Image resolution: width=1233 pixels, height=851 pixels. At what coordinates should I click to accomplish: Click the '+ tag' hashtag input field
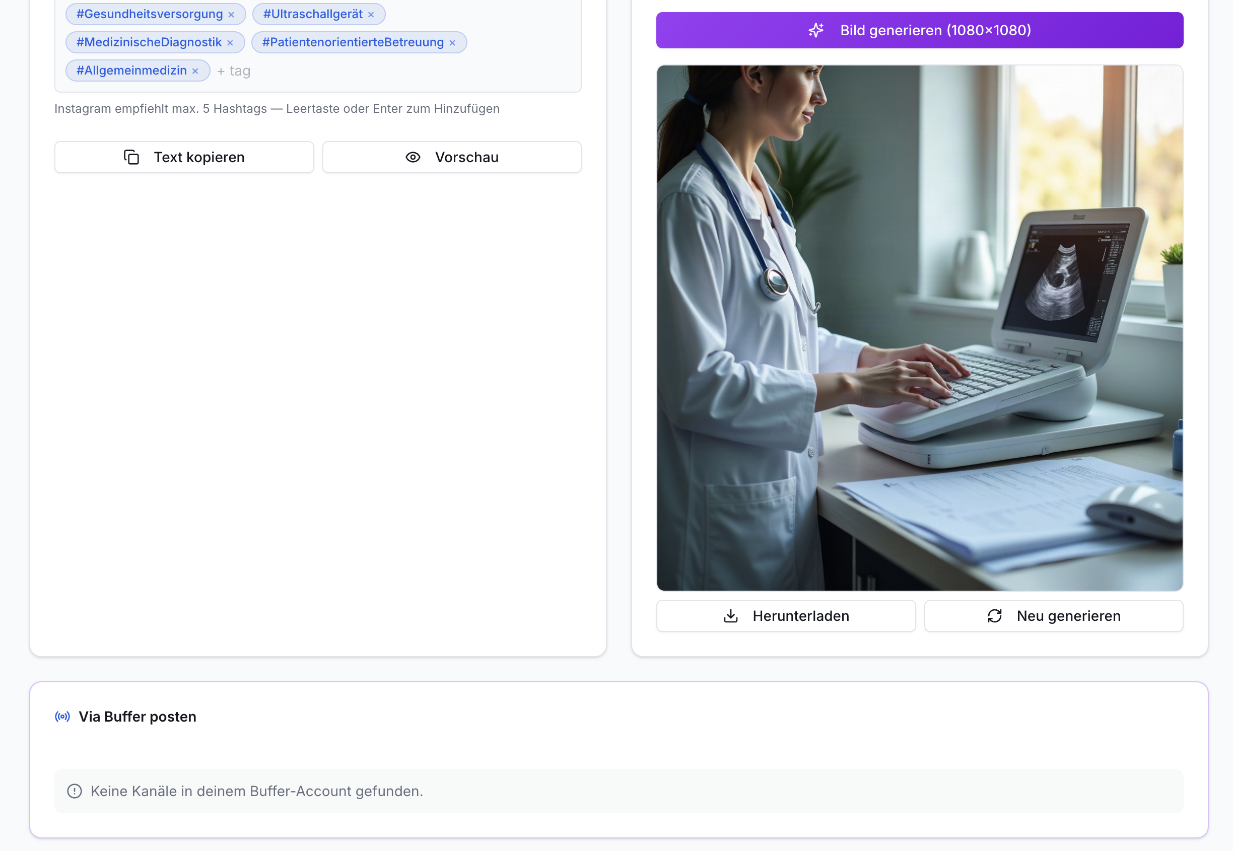234,71
